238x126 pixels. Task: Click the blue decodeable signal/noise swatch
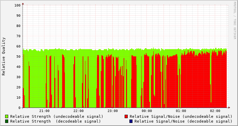click(x=131, y=121)
